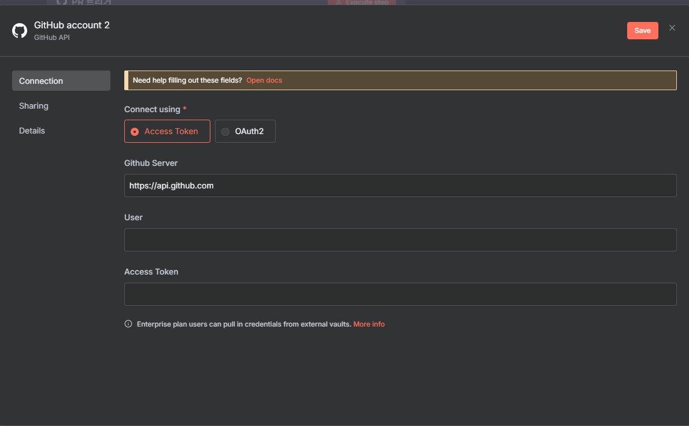Image resolution: width=689 pixels, height=426 pixels.
Task: Click the GitHub account 2 credential title
Action: click(x=72, y=25)
